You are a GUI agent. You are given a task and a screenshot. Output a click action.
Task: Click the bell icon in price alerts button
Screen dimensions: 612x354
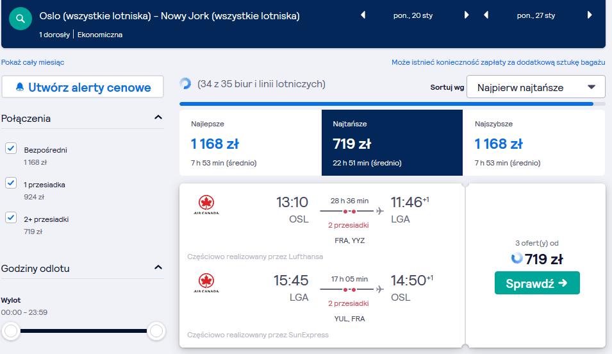pyautogui.click(x=19, y=87)
